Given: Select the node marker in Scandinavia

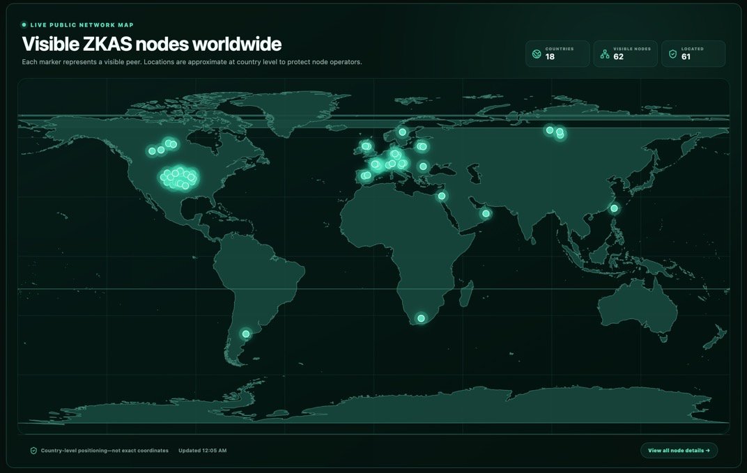Looking at the screenshot, I should pos(403,132).
